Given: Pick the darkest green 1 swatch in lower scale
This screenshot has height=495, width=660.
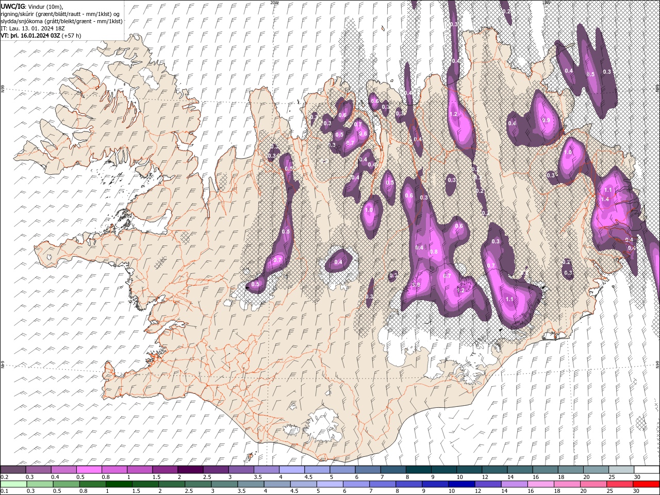Looking at the screenshot, I should [119, 484].
